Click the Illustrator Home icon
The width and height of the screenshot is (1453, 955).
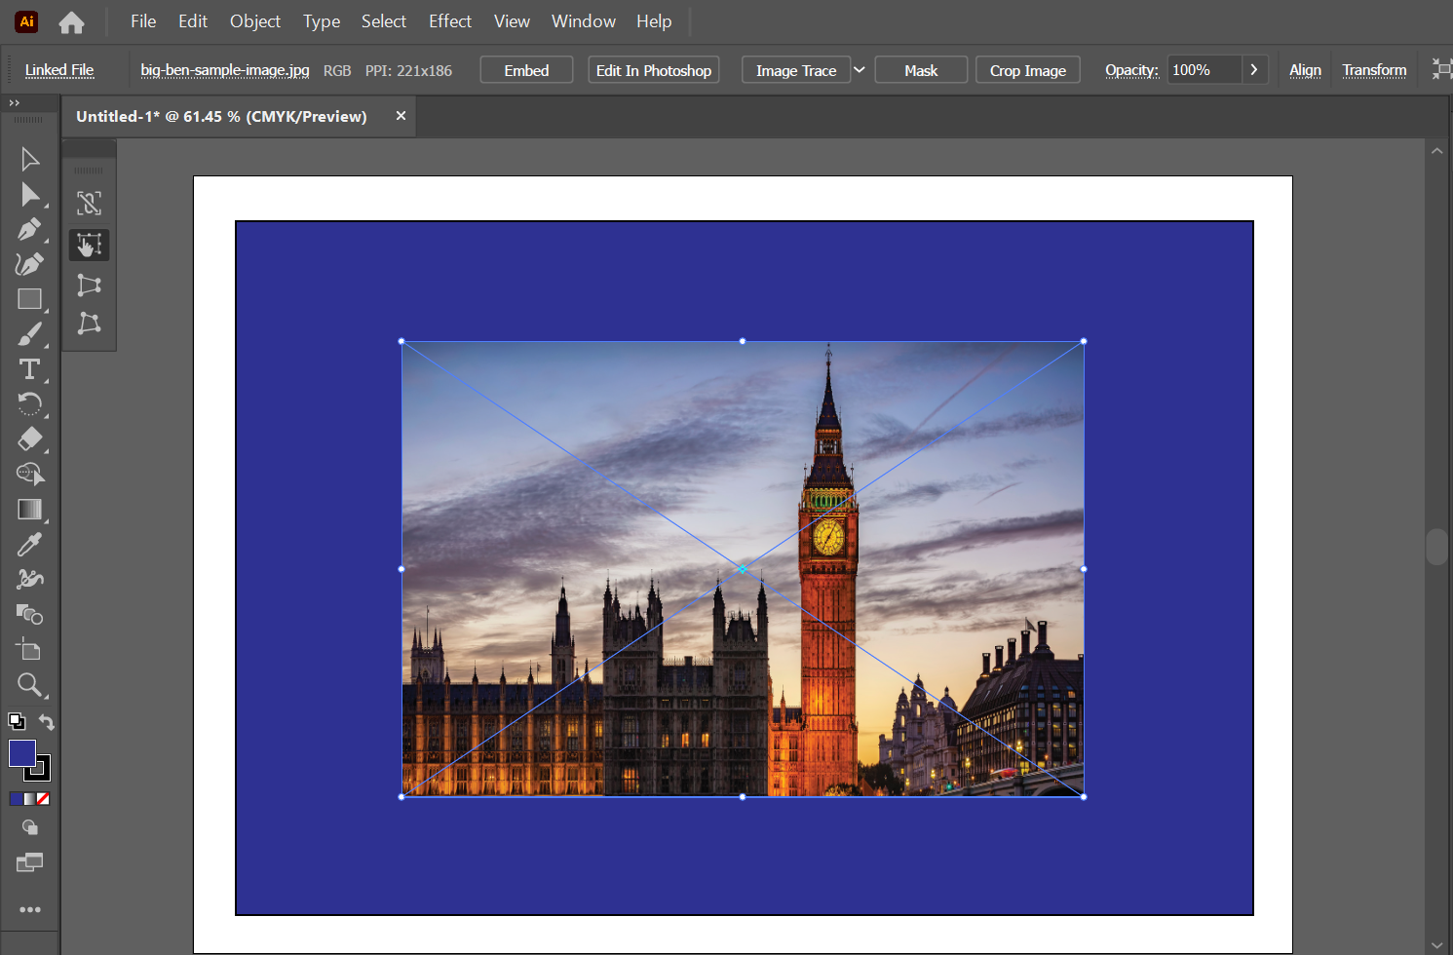coord(71,21)
